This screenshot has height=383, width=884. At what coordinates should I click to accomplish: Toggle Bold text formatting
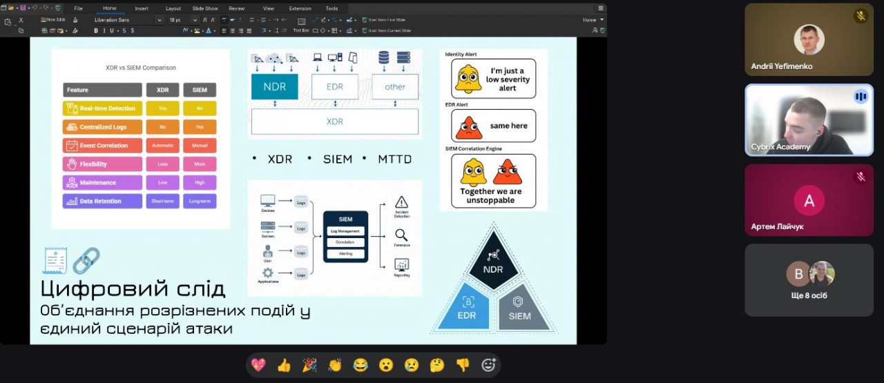pos(96,30)
